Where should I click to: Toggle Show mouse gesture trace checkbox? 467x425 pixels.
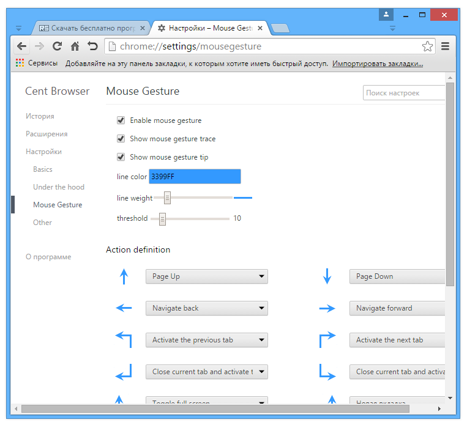pyautogui.click(x=121, y=139)
